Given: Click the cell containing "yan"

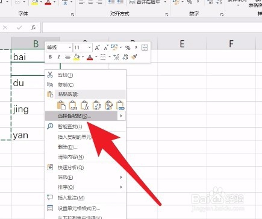Looking at the screenshot, I should click(28, 135).
